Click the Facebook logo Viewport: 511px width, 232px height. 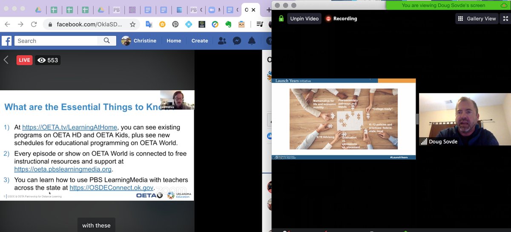[x=7, y=41]
